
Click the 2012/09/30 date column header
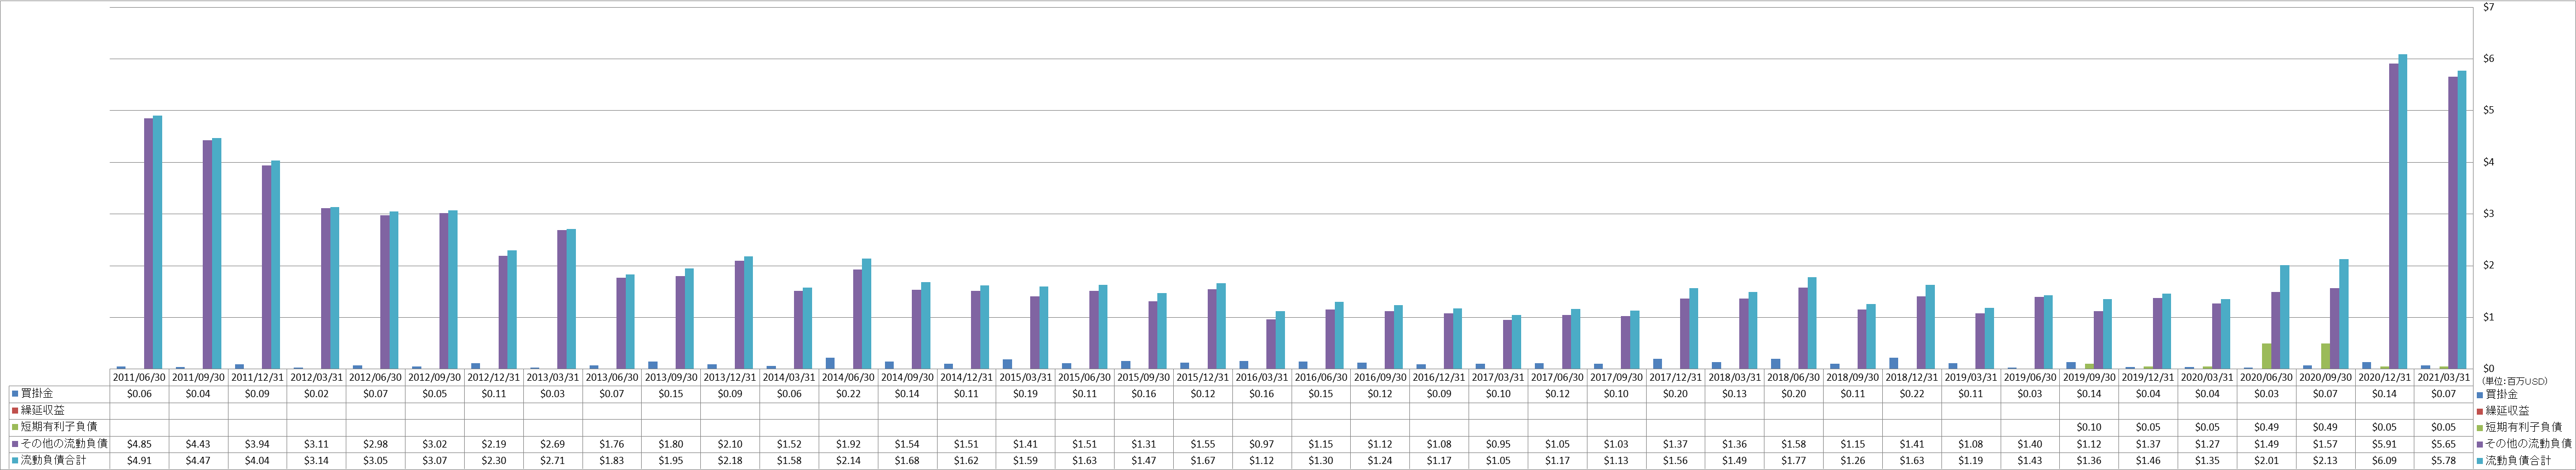coord(434,378)
